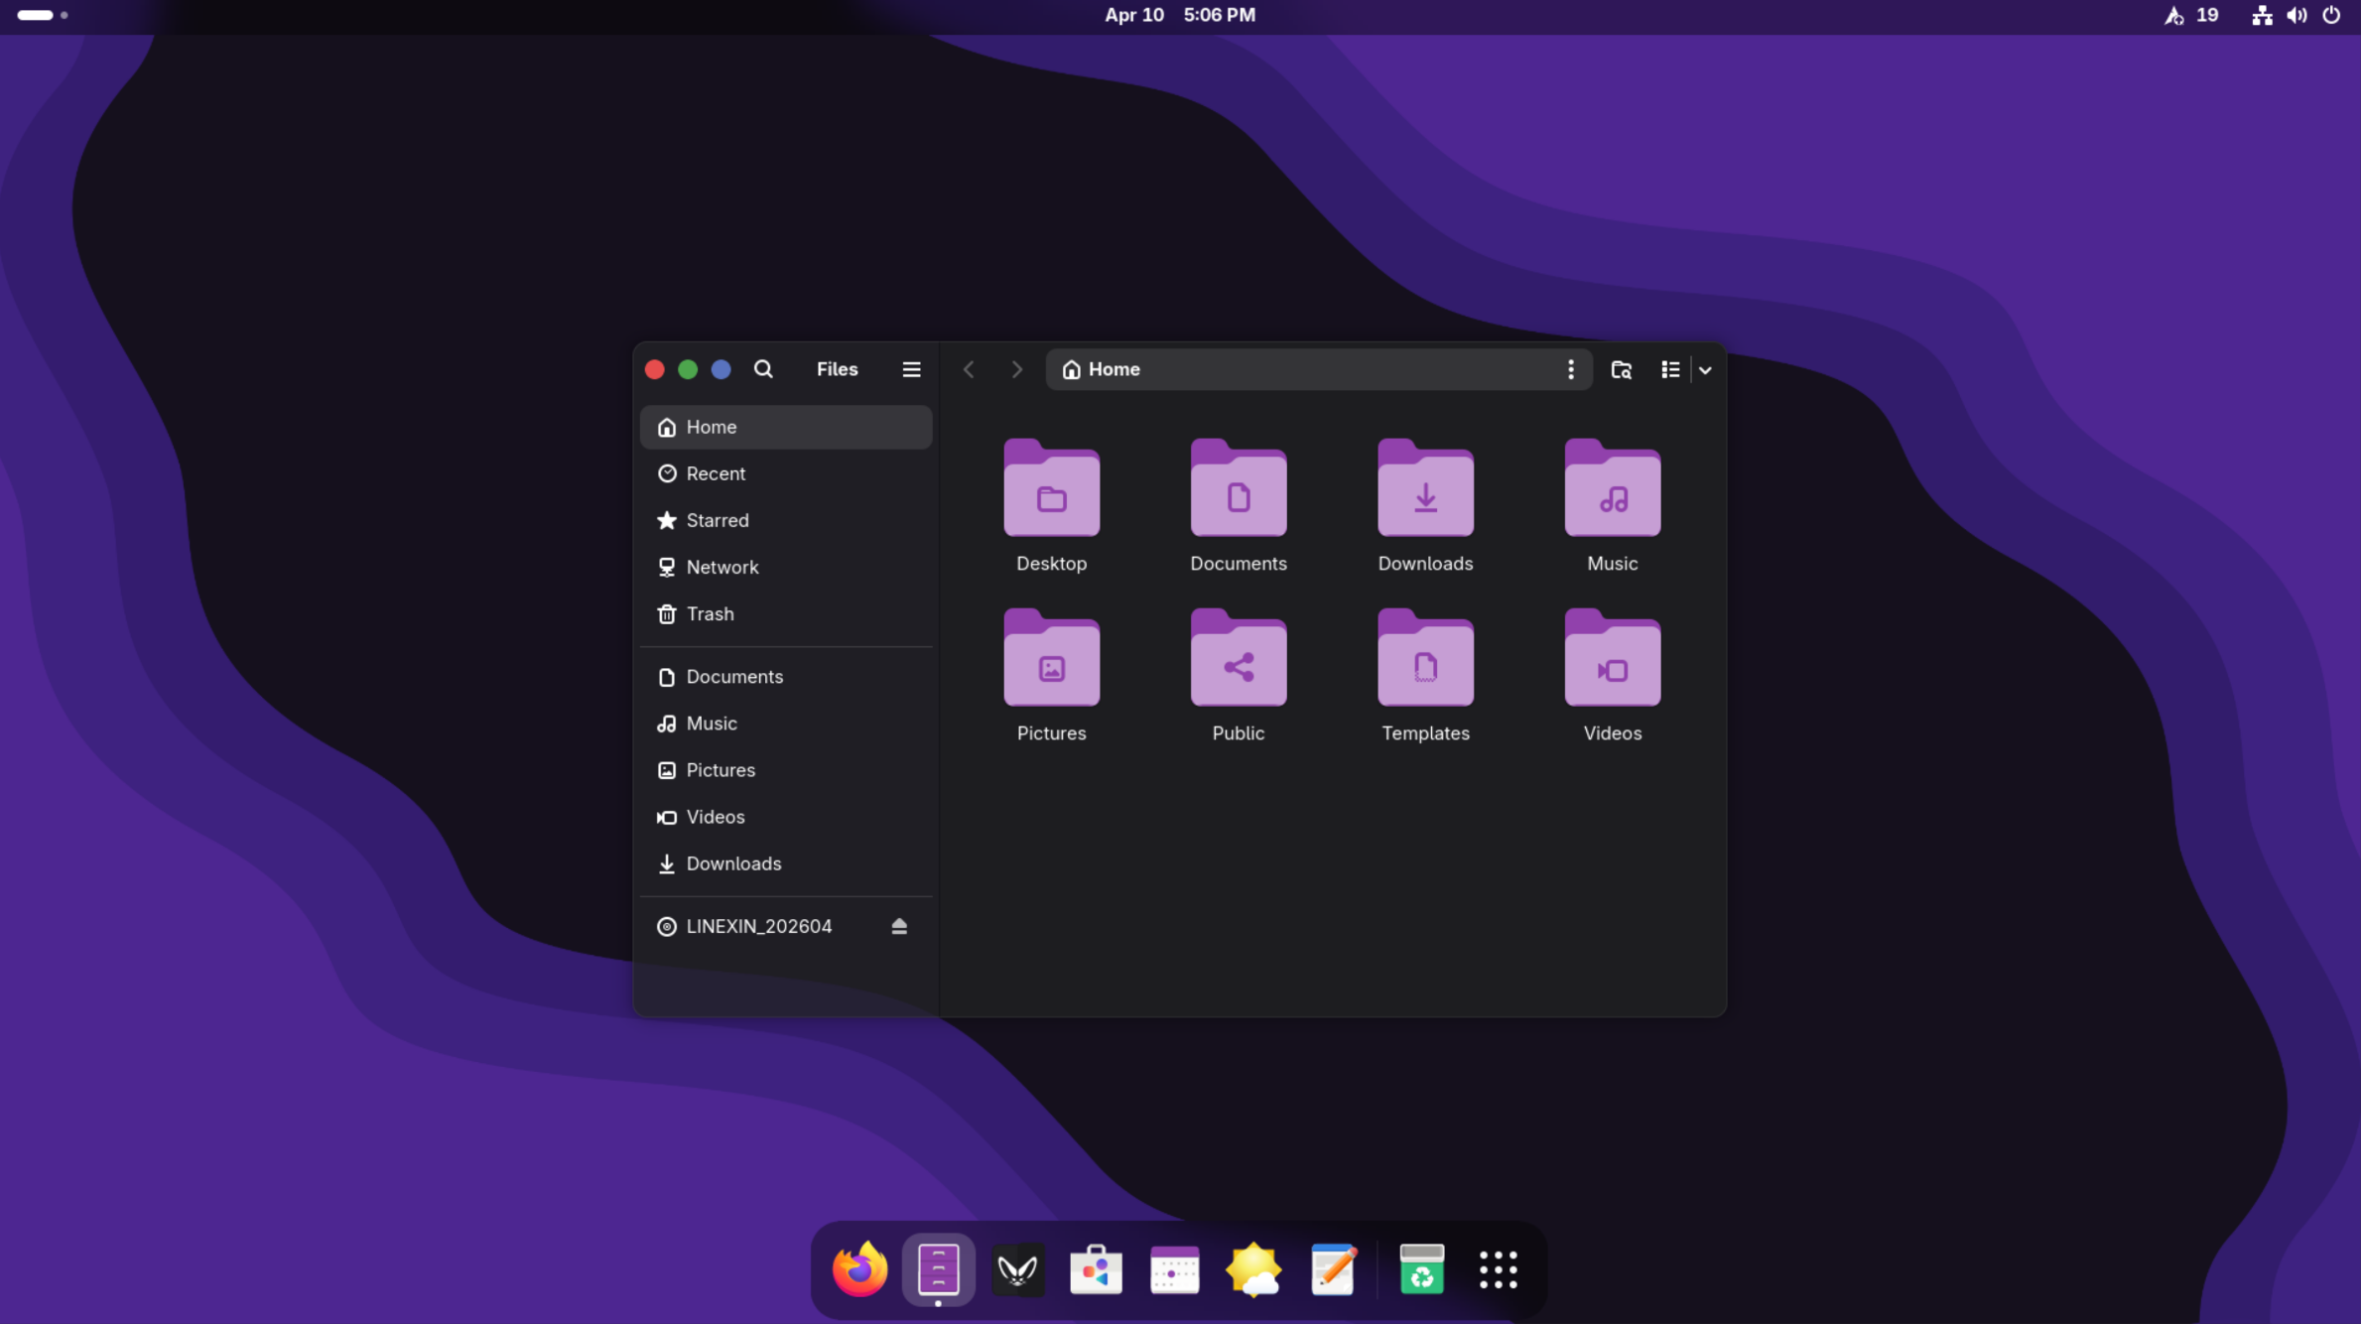2361x1324 pixels.
Task: Launch Firefox from the dock
Action: click(859, 1269)
